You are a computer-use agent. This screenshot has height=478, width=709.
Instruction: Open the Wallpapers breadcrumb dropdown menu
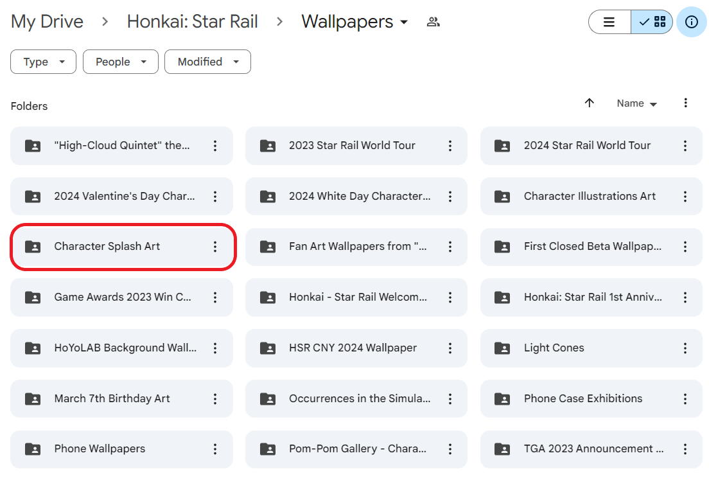point(405,22)
